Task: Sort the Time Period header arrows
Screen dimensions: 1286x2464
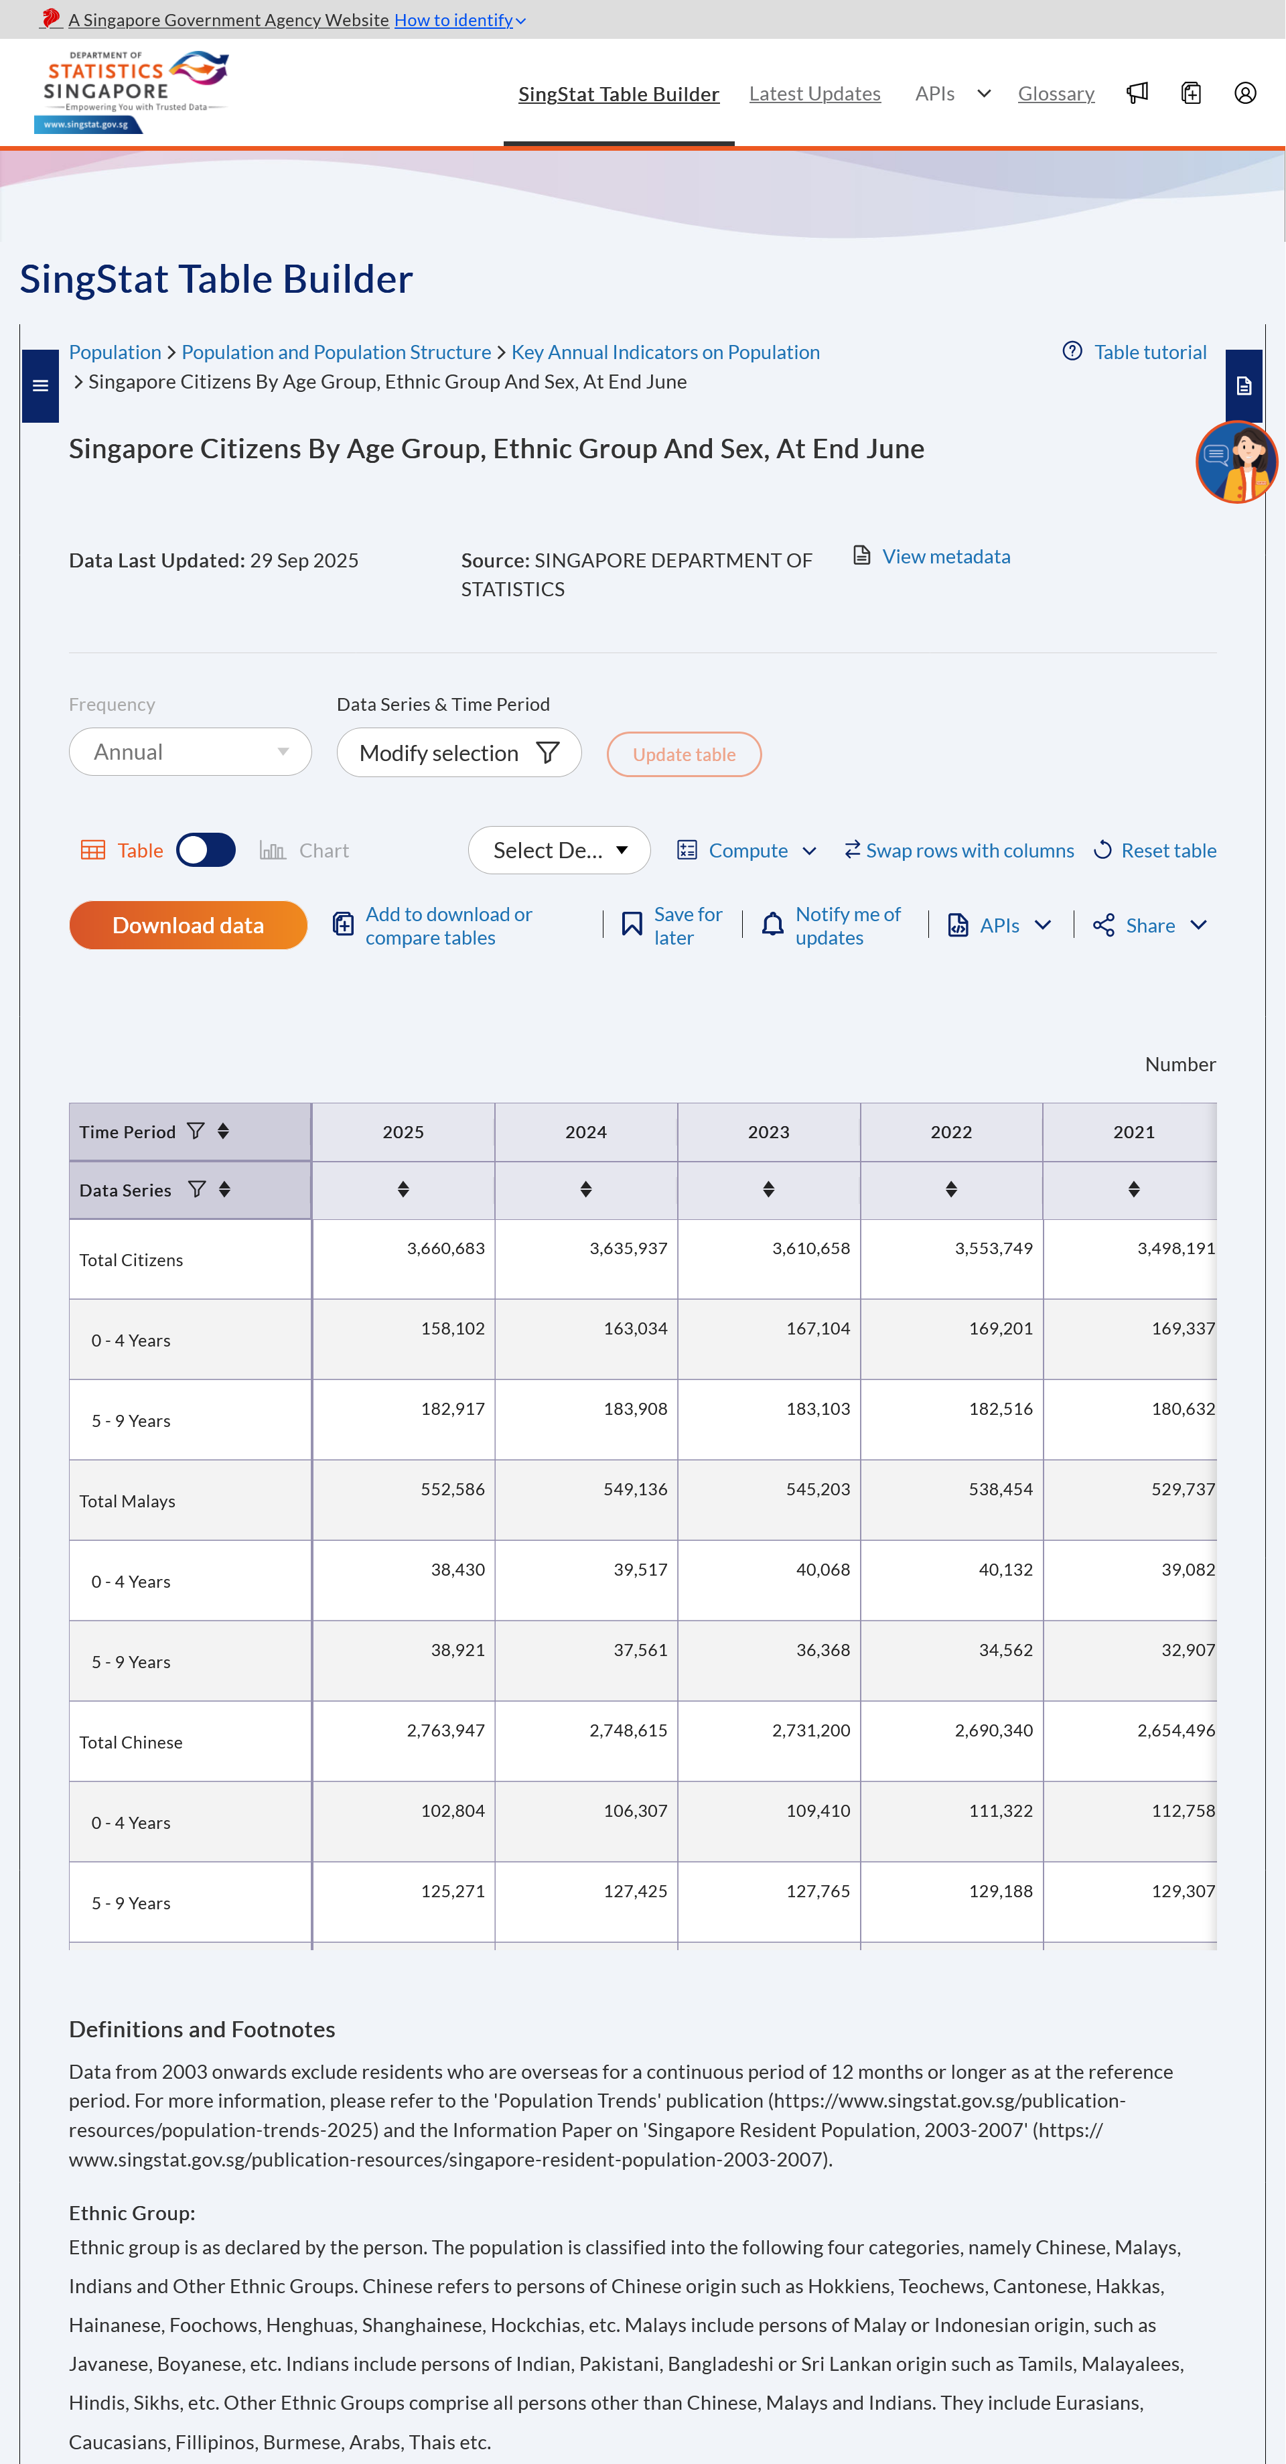Action: coord(223,1131)
